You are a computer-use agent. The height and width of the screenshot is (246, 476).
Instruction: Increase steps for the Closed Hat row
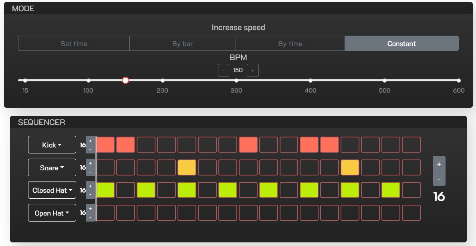point(90,186)
